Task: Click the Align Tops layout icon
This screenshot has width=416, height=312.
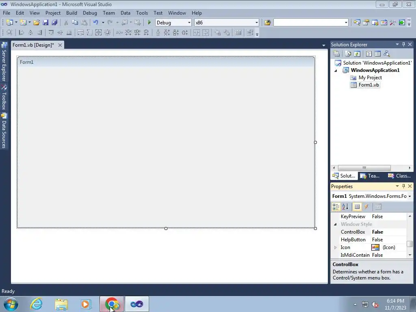Action: [x=51, y=32]
